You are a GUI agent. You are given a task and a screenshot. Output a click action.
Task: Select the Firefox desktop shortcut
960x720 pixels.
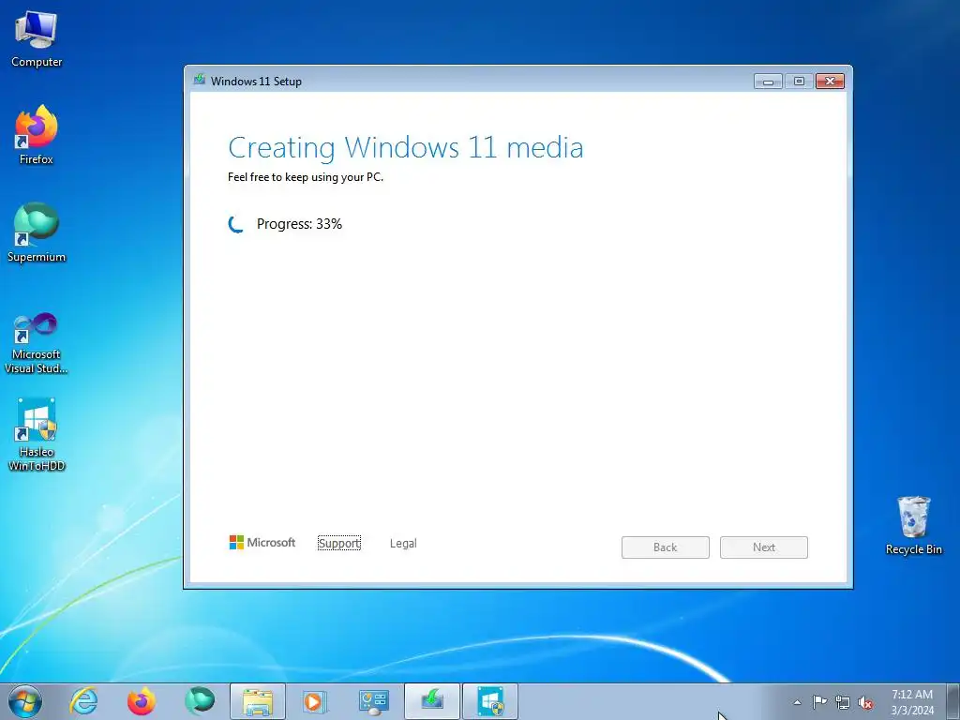tap(37, 135)
